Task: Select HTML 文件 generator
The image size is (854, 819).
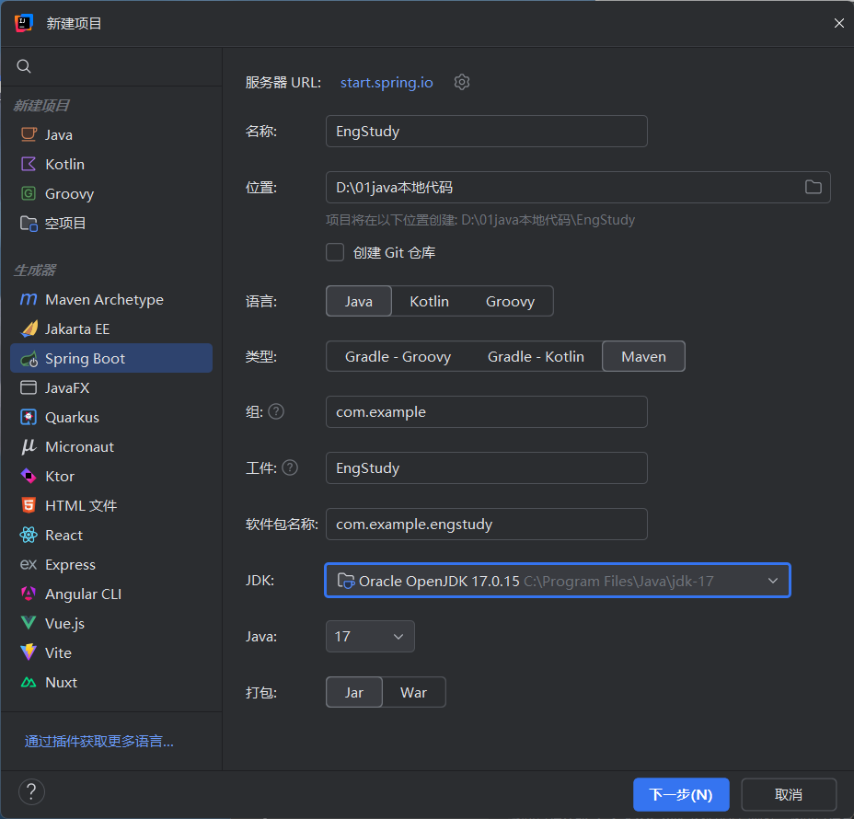Action: tap(111, 505)
